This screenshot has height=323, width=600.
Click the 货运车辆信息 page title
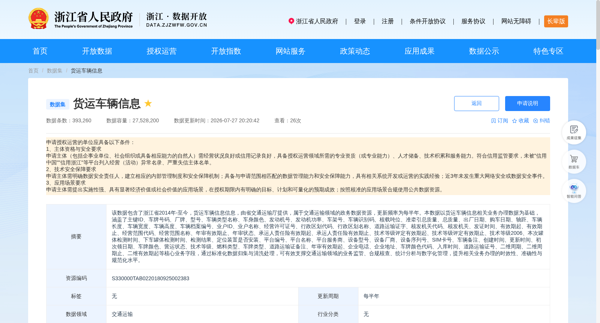(x=107, y=104)
